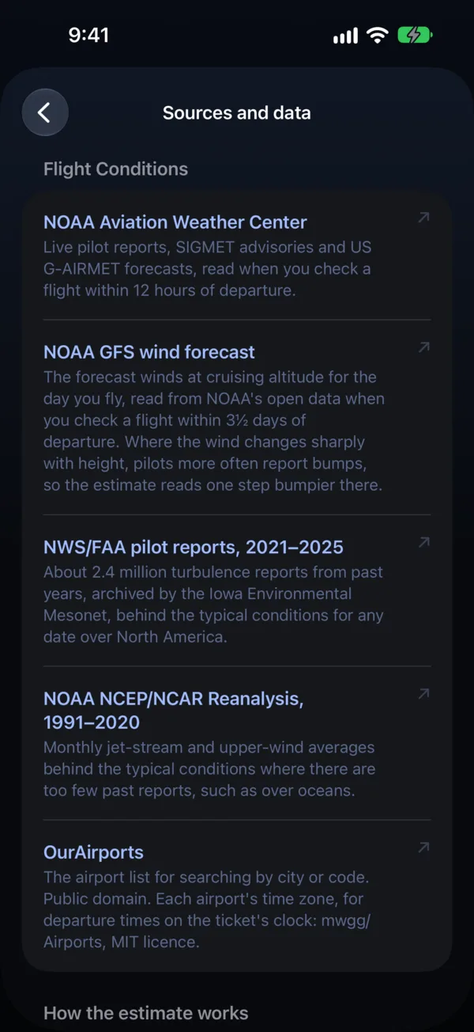Tap the Wi-Fi status icon
Viewport: 474px width, 1032px height.
coord(378,36)
